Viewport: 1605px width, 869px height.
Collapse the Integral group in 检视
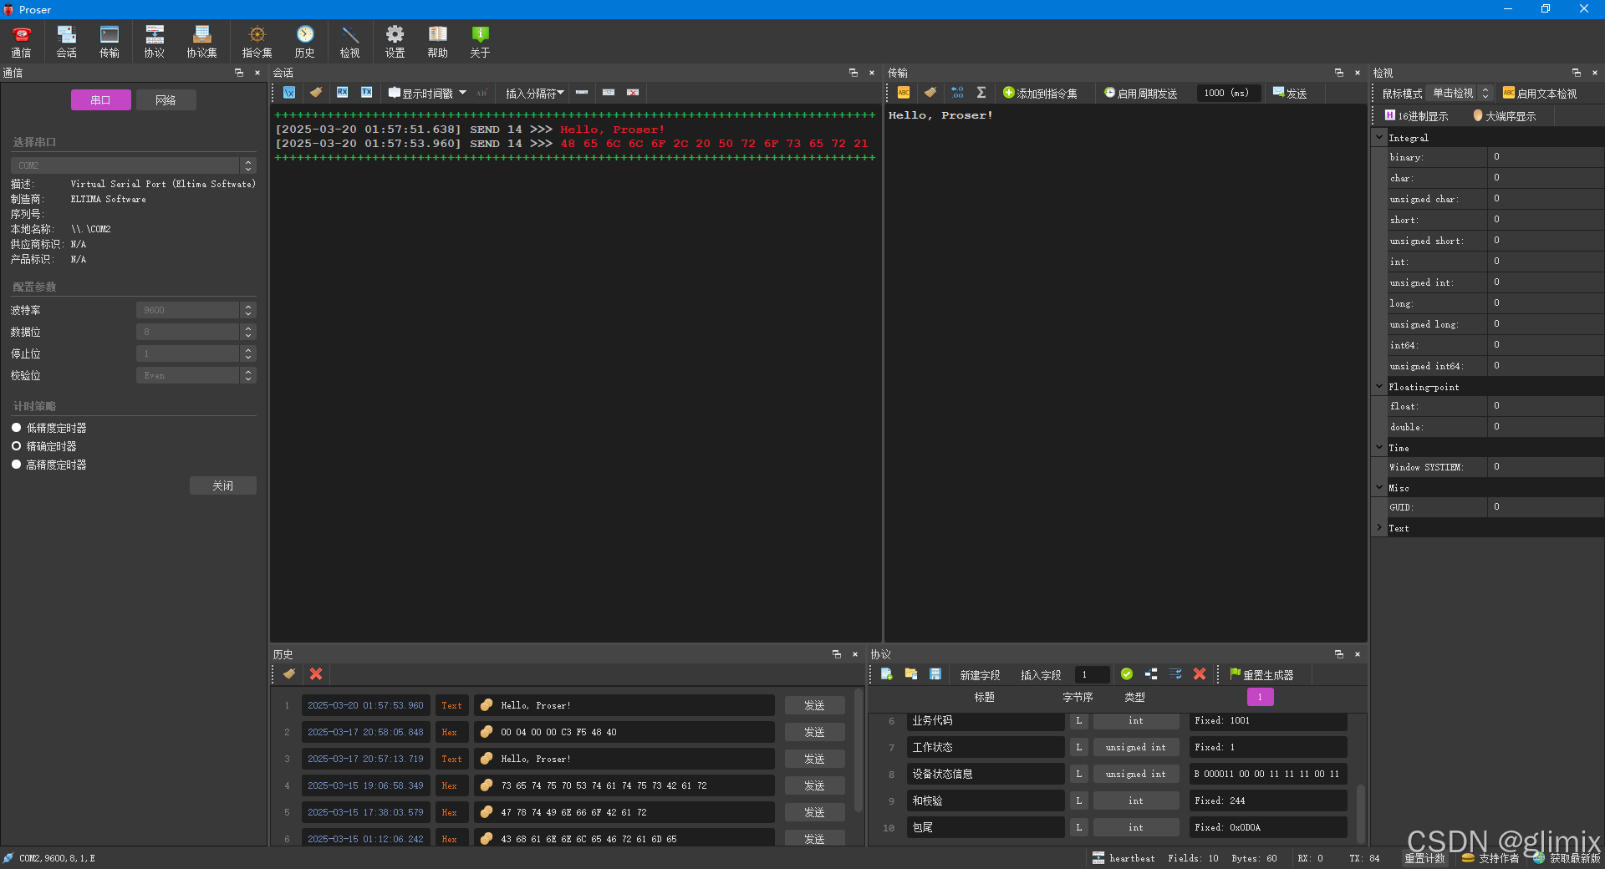coord(1379,137)
